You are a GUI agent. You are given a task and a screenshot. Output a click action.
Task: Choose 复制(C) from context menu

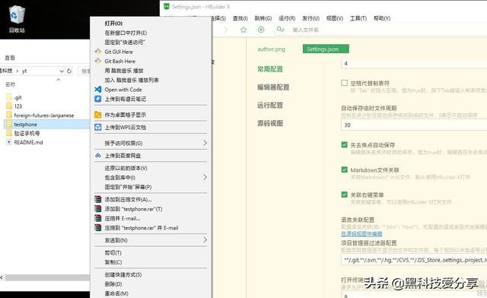click(x=113, y=262)
